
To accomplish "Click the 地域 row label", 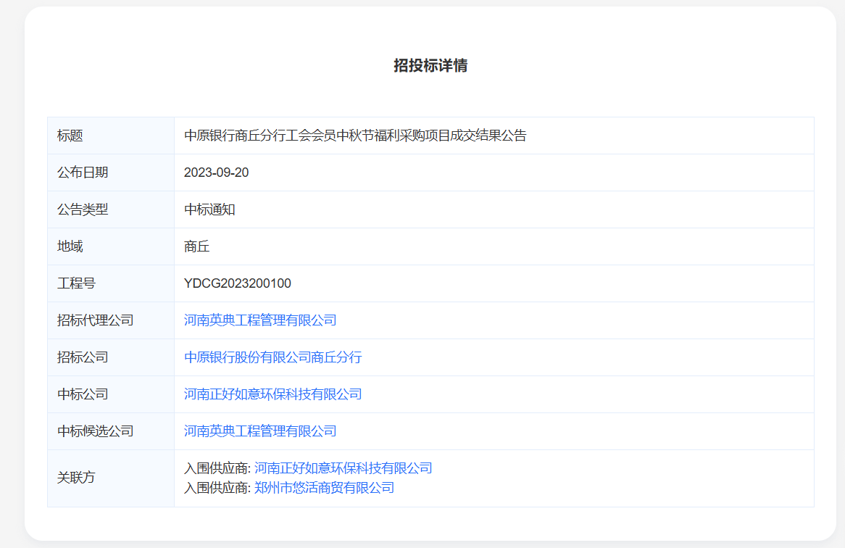I will 70,246.
